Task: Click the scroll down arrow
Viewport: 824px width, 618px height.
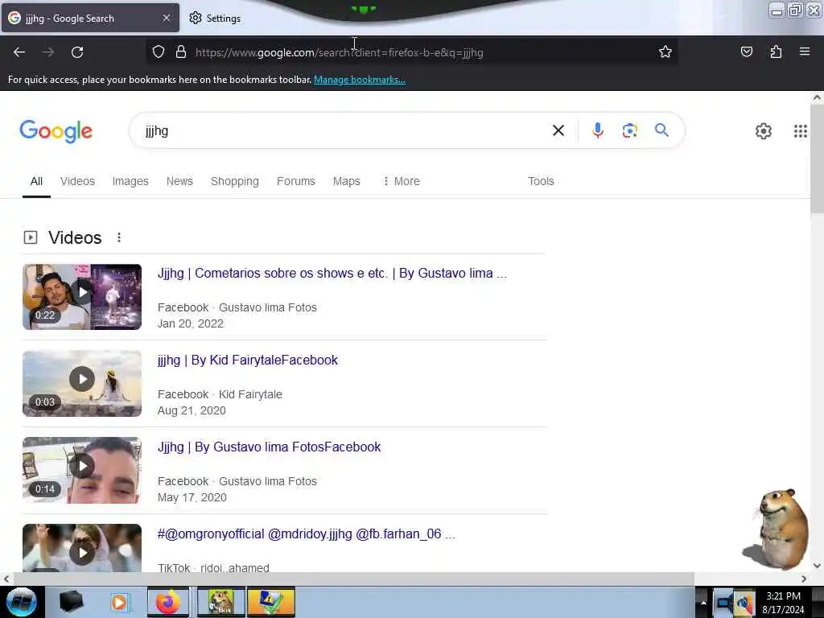Action: (817, 566)
